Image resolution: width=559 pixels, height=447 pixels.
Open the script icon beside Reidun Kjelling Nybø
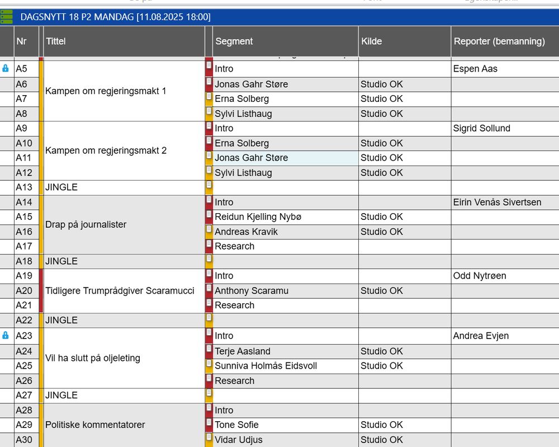209,214
